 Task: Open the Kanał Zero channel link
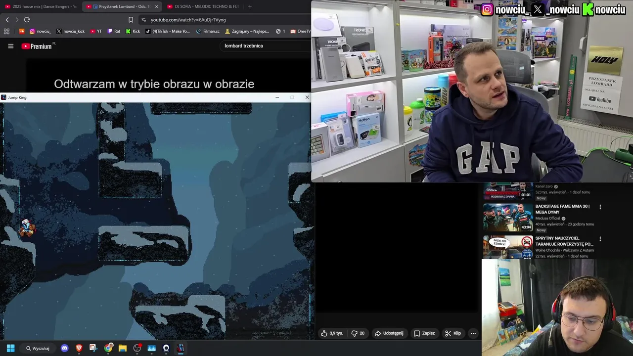tap(544, 186)
